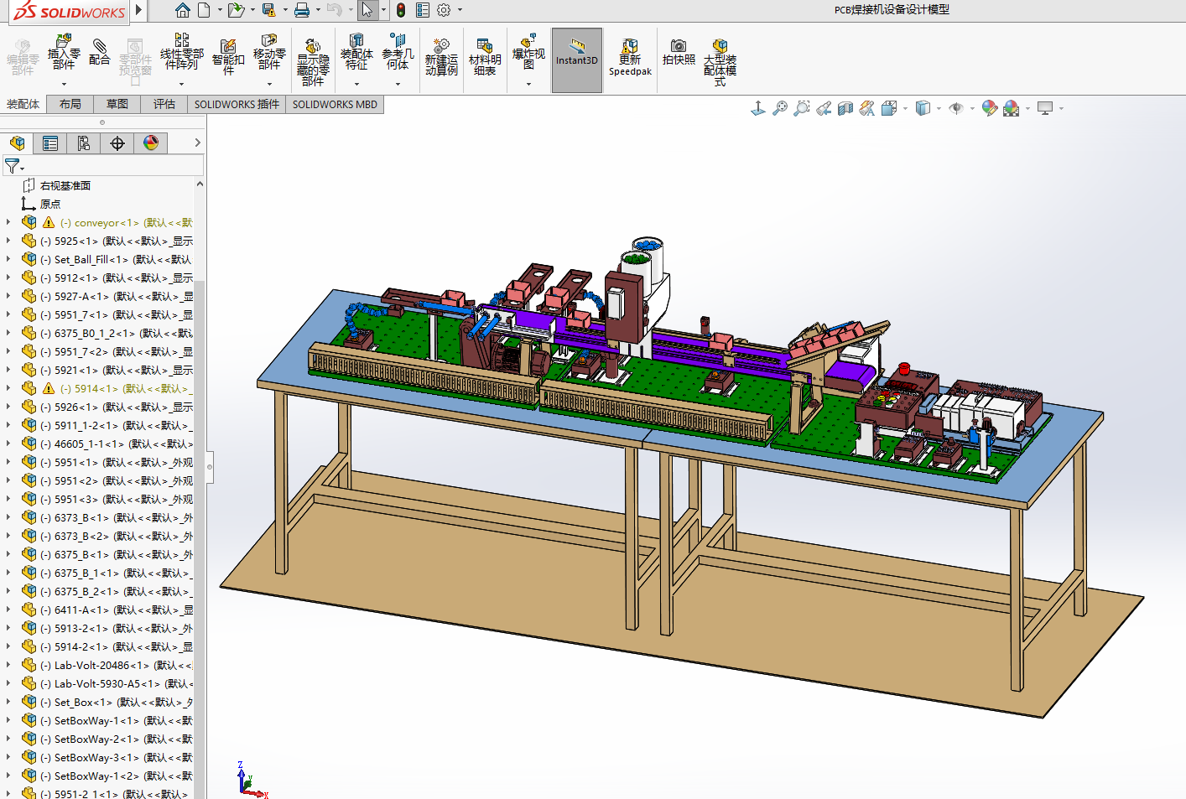Activate the Section View icon
Viewport: 1186px width, 799px height.
(845, 108)
